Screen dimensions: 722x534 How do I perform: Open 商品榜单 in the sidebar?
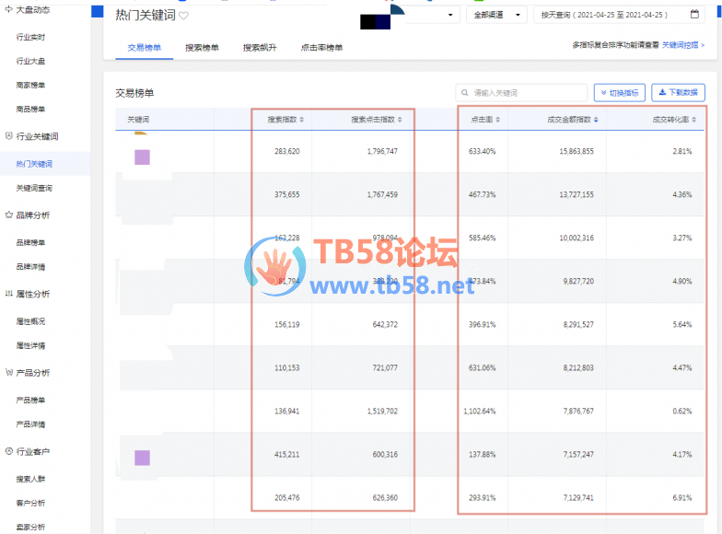[x=30, y=109]
